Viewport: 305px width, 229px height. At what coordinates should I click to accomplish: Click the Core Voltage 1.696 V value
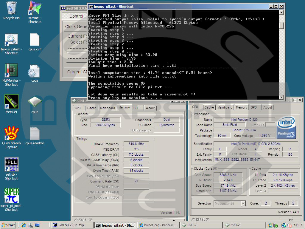pyautogui.click(x=264, y=136)
